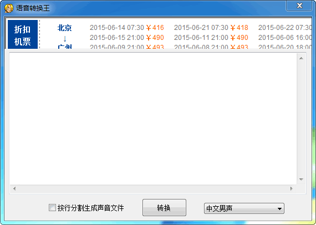Click the vertical scrollbar down arrow

coord(301,179)
